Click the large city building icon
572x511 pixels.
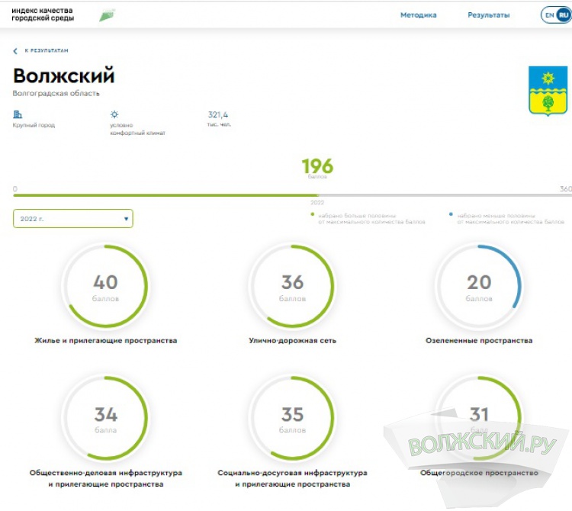pyautogui.click(x=18, y=114)
